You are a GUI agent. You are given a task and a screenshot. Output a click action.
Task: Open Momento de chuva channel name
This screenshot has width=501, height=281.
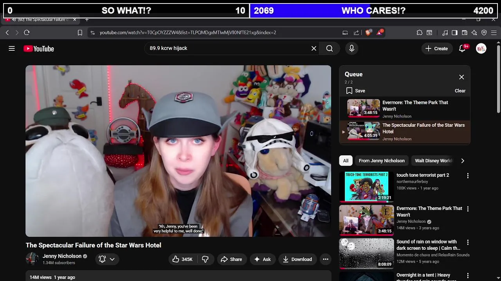click(x=433, y=255)
